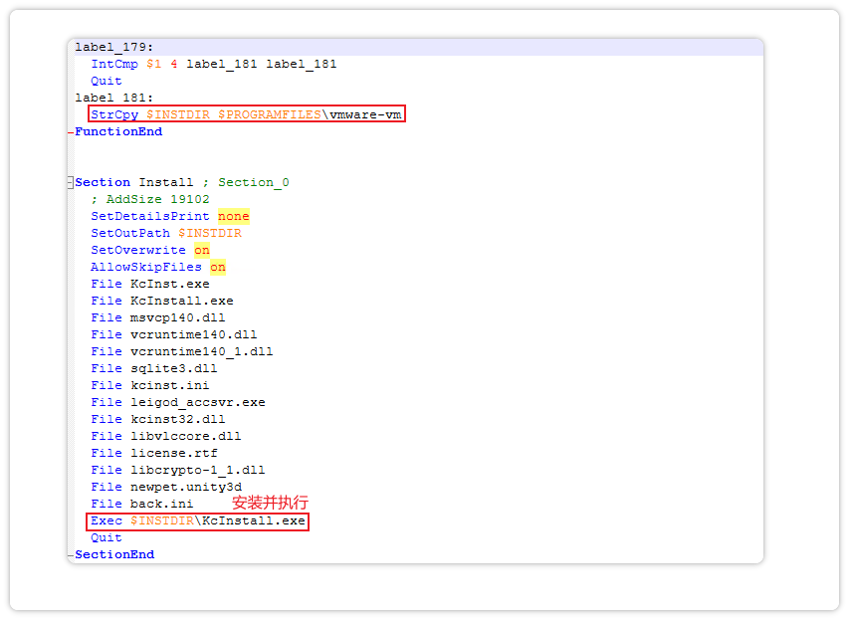Click the 'on' value after SetOverwrite
849x620 pixels.
tap(202, 250)
